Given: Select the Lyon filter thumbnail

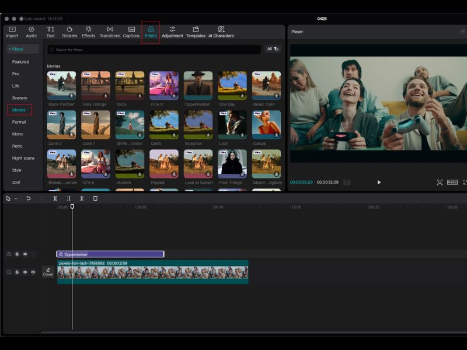Looking at the screenshot, I should click(232, 125).
